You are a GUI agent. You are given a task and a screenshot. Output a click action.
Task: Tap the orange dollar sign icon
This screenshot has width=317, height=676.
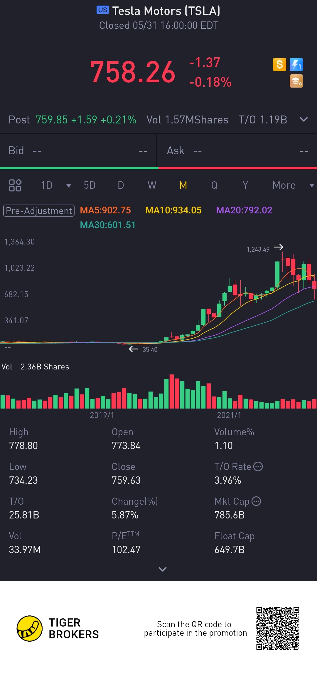click(x=279, y=64)
